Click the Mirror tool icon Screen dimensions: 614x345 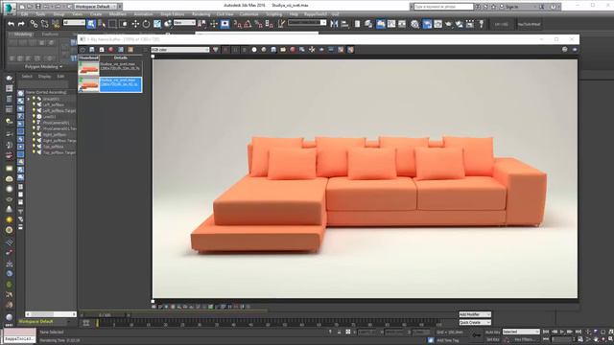(x=334, y=24)
